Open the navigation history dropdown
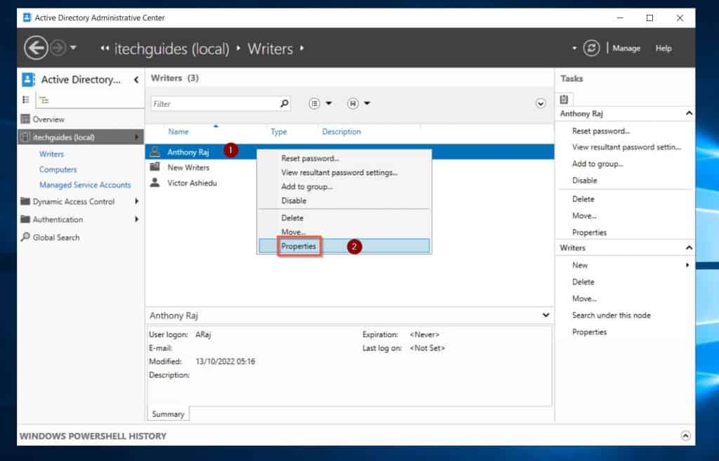 [73, 48]
